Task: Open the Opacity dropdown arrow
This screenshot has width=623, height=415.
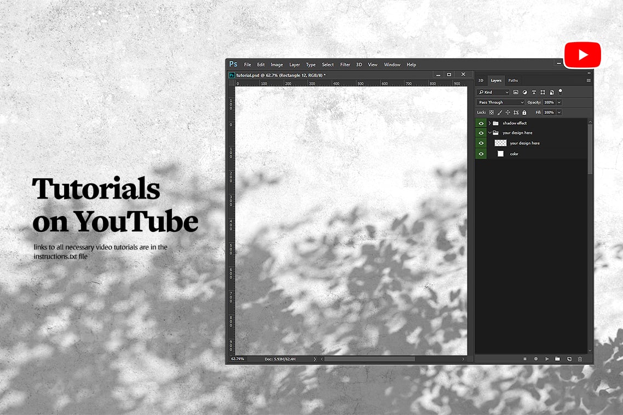Action: (558, 102)
